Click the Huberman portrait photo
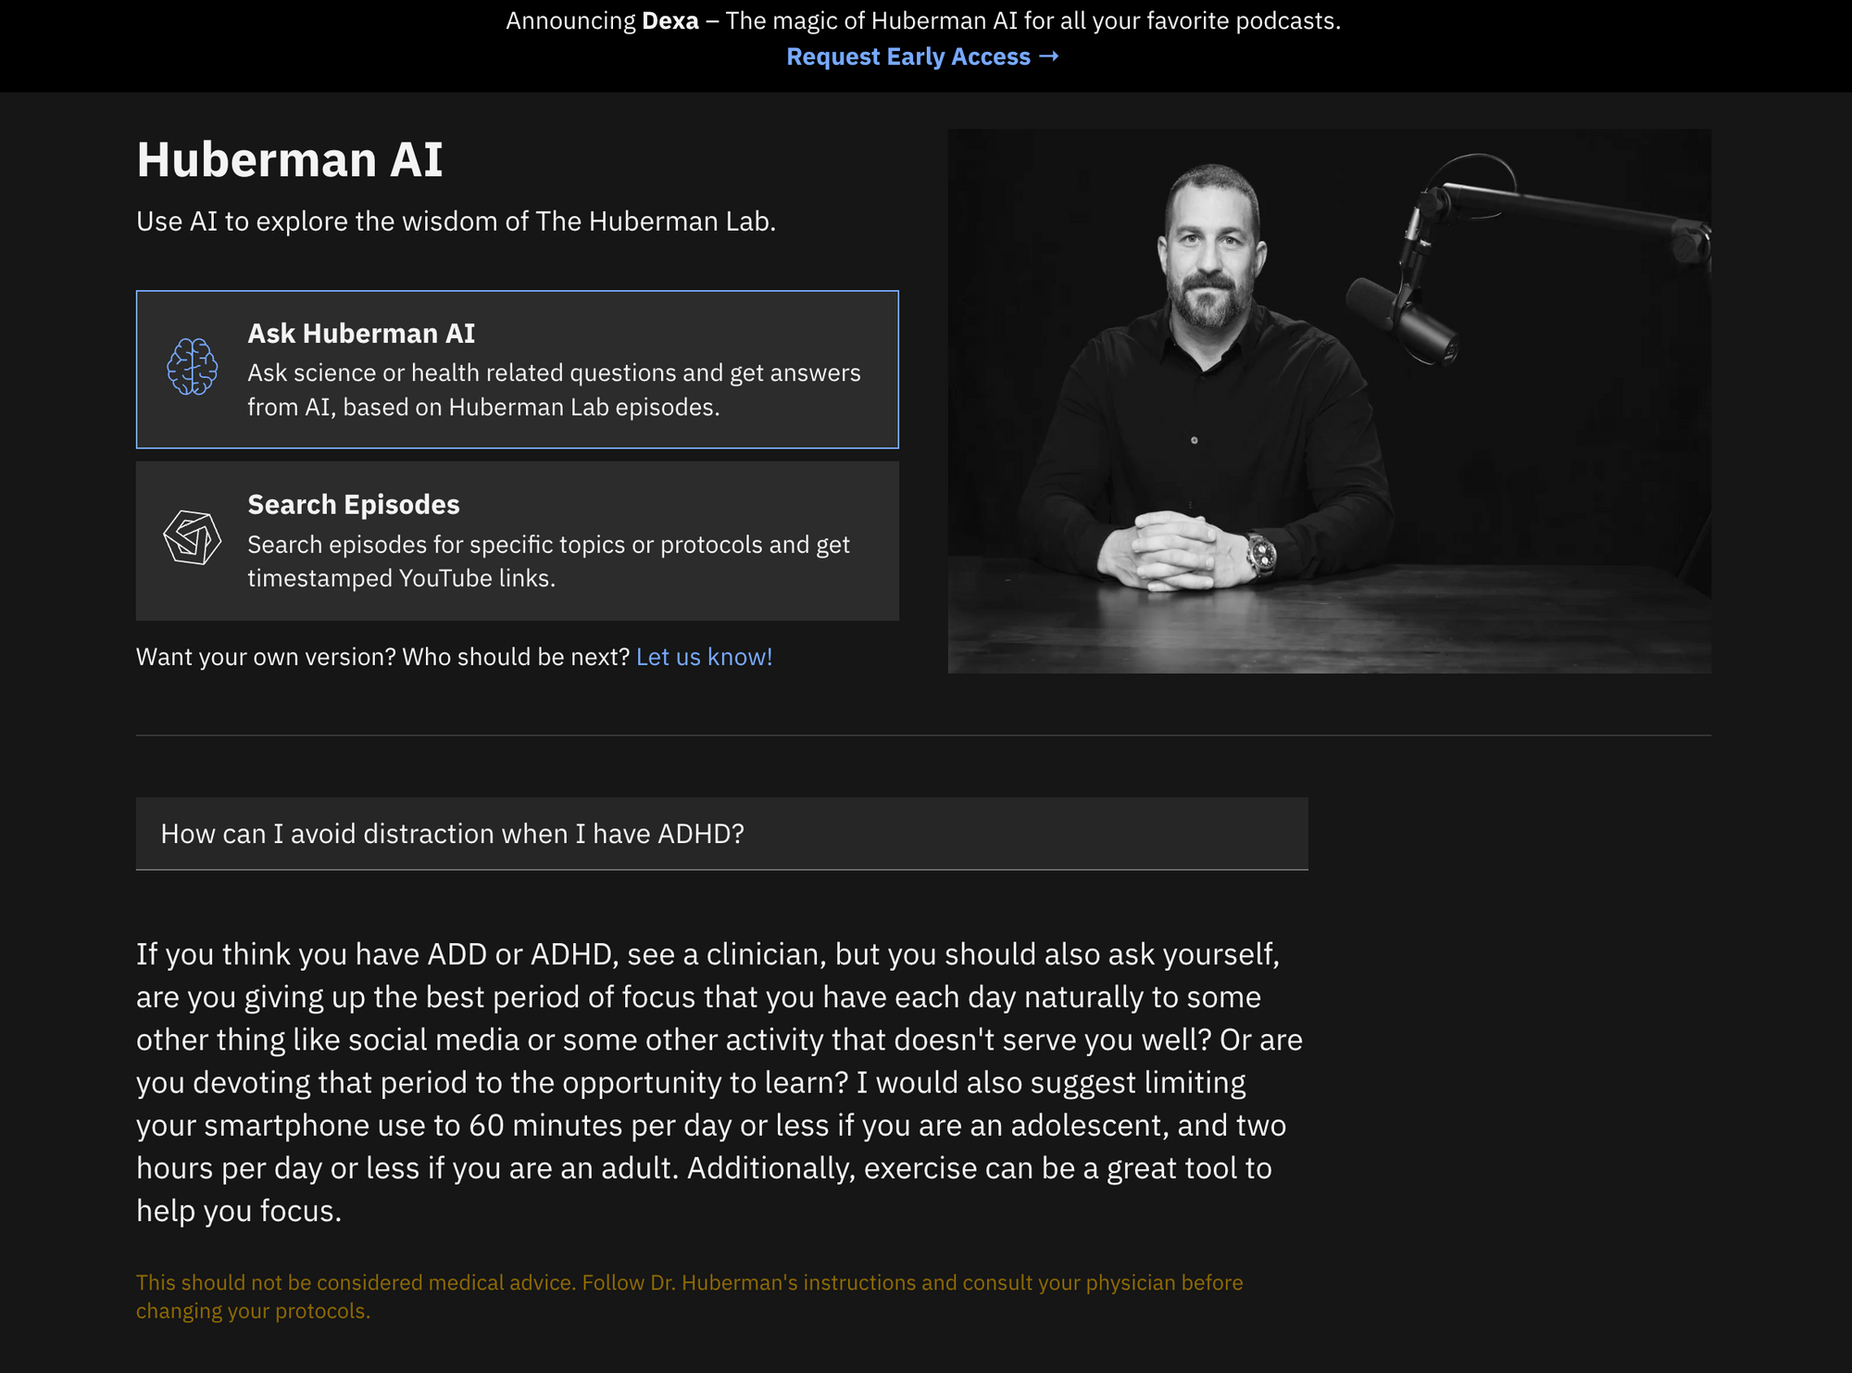The width and height of the screenshot is (1852, 1373). click(x=1329, y=401)
